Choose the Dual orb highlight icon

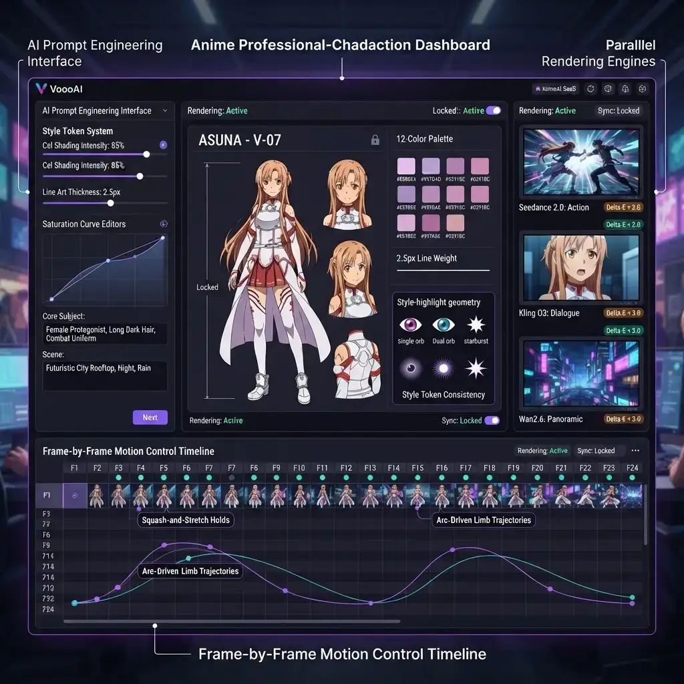pos(444,325)
